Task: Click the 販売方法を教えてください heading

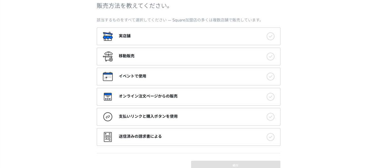Action: click(134, 6)
